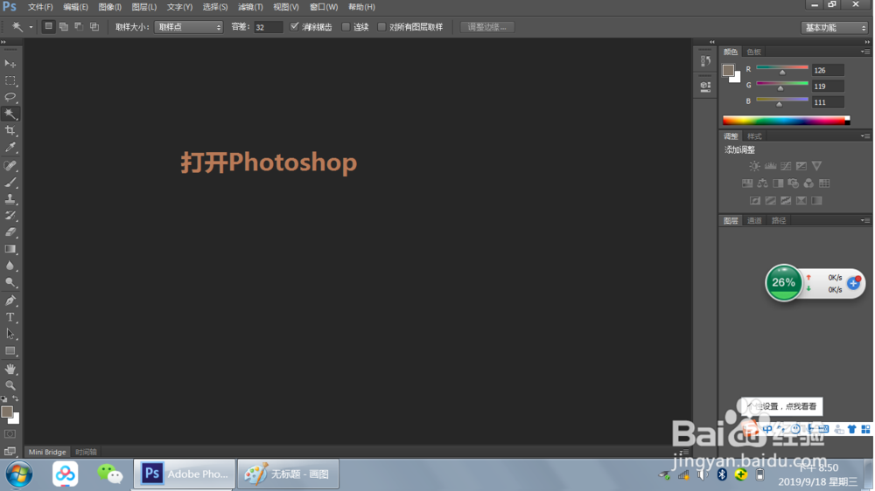Viewport: 875px width, 491px height.
Task: Choose Intersect with Selection mode
Action: pyautogui.click(x=94, y=27)
